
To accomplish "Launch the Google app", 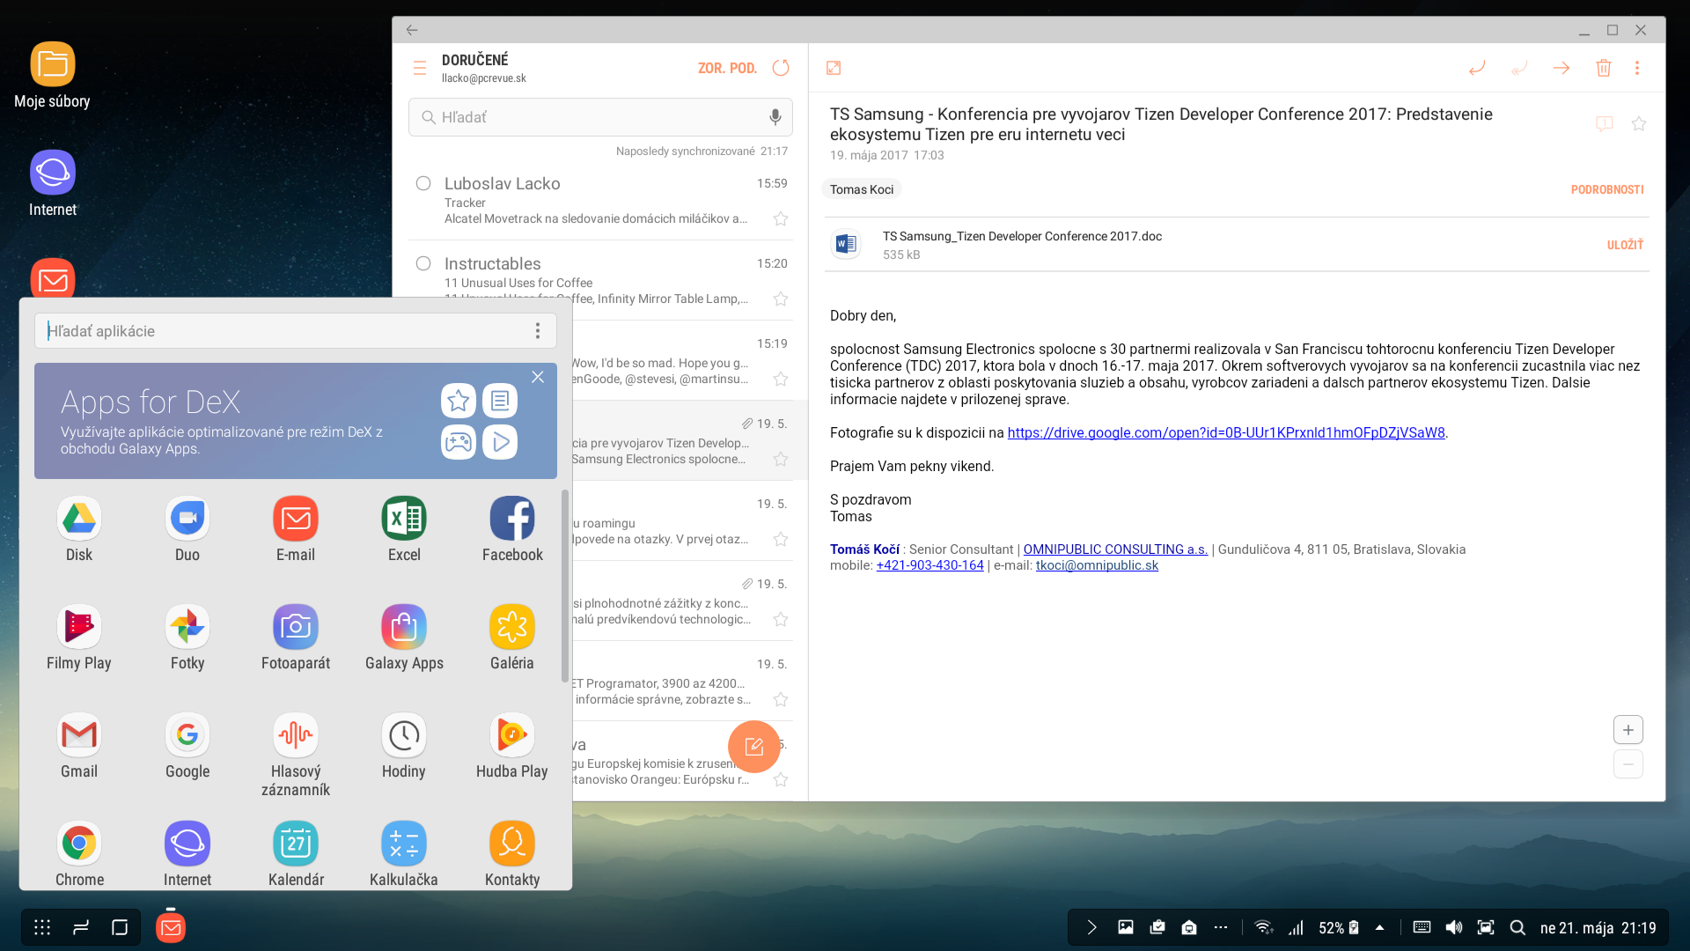I will (x=187, y=746).
